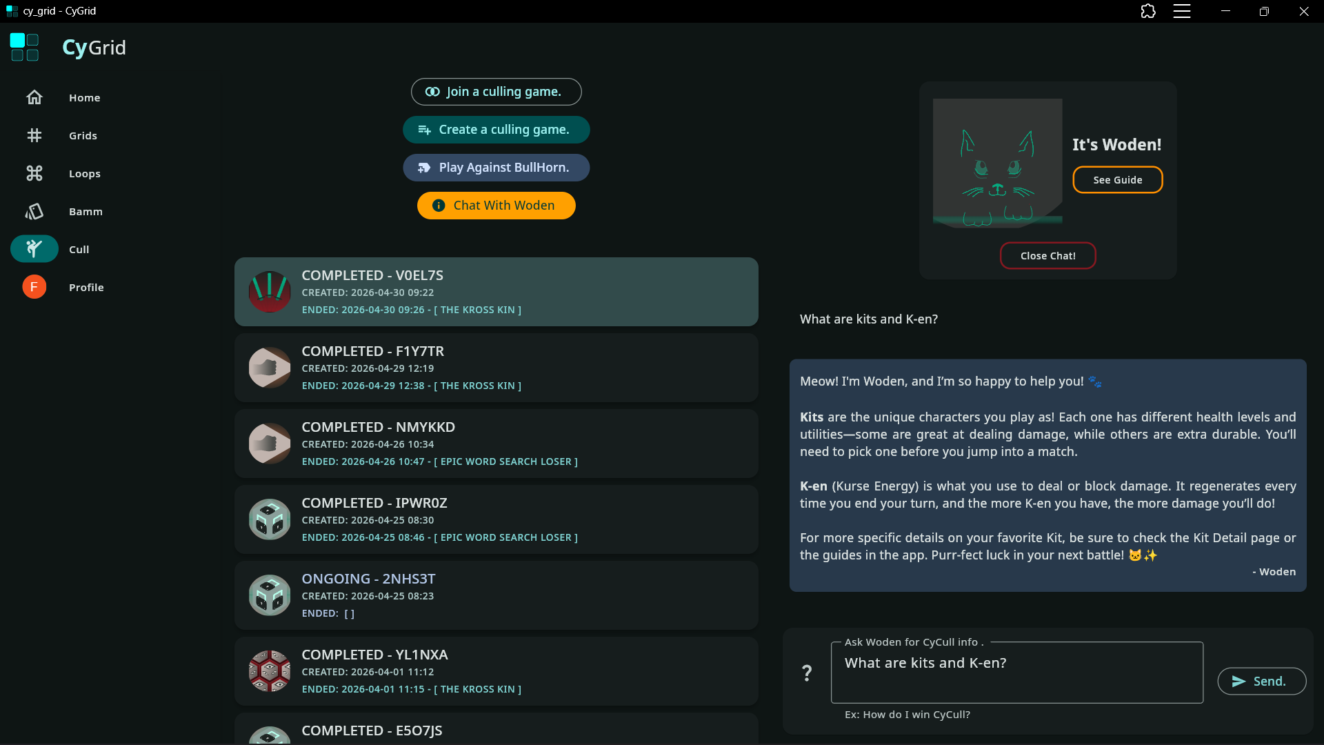Click Woden's reply message bubble

click(x=1048, y=475)
